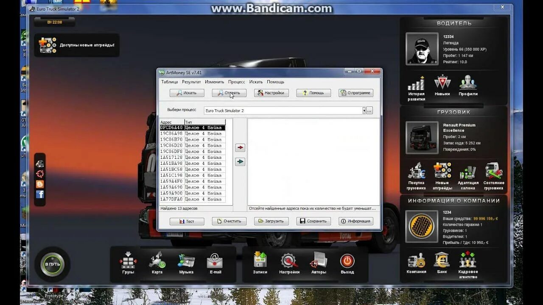The height and width of the screenshot is (305, 543).
Task: Click the '...' browse button next to process field
Action: [x=369, y=111]
